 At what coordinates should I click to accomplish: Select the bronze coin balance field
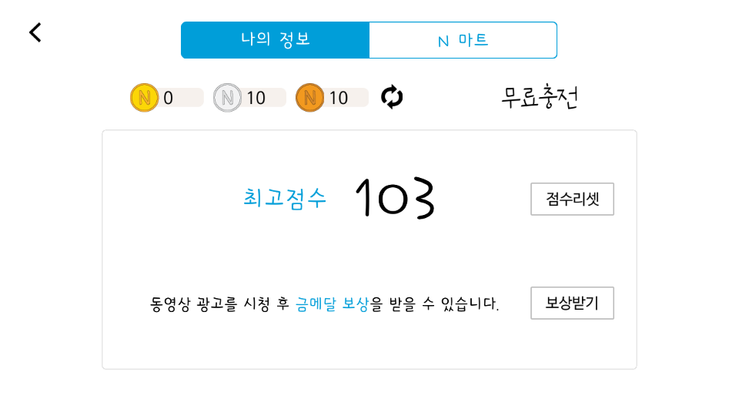[346, 98]
